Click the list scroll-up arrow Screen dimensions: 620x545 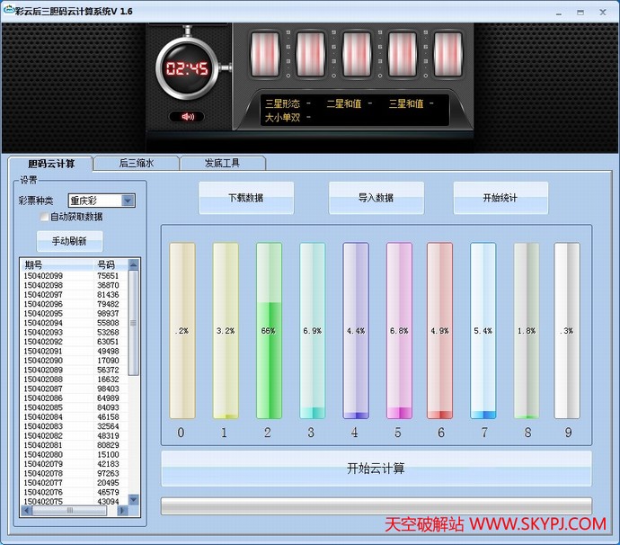134,264
